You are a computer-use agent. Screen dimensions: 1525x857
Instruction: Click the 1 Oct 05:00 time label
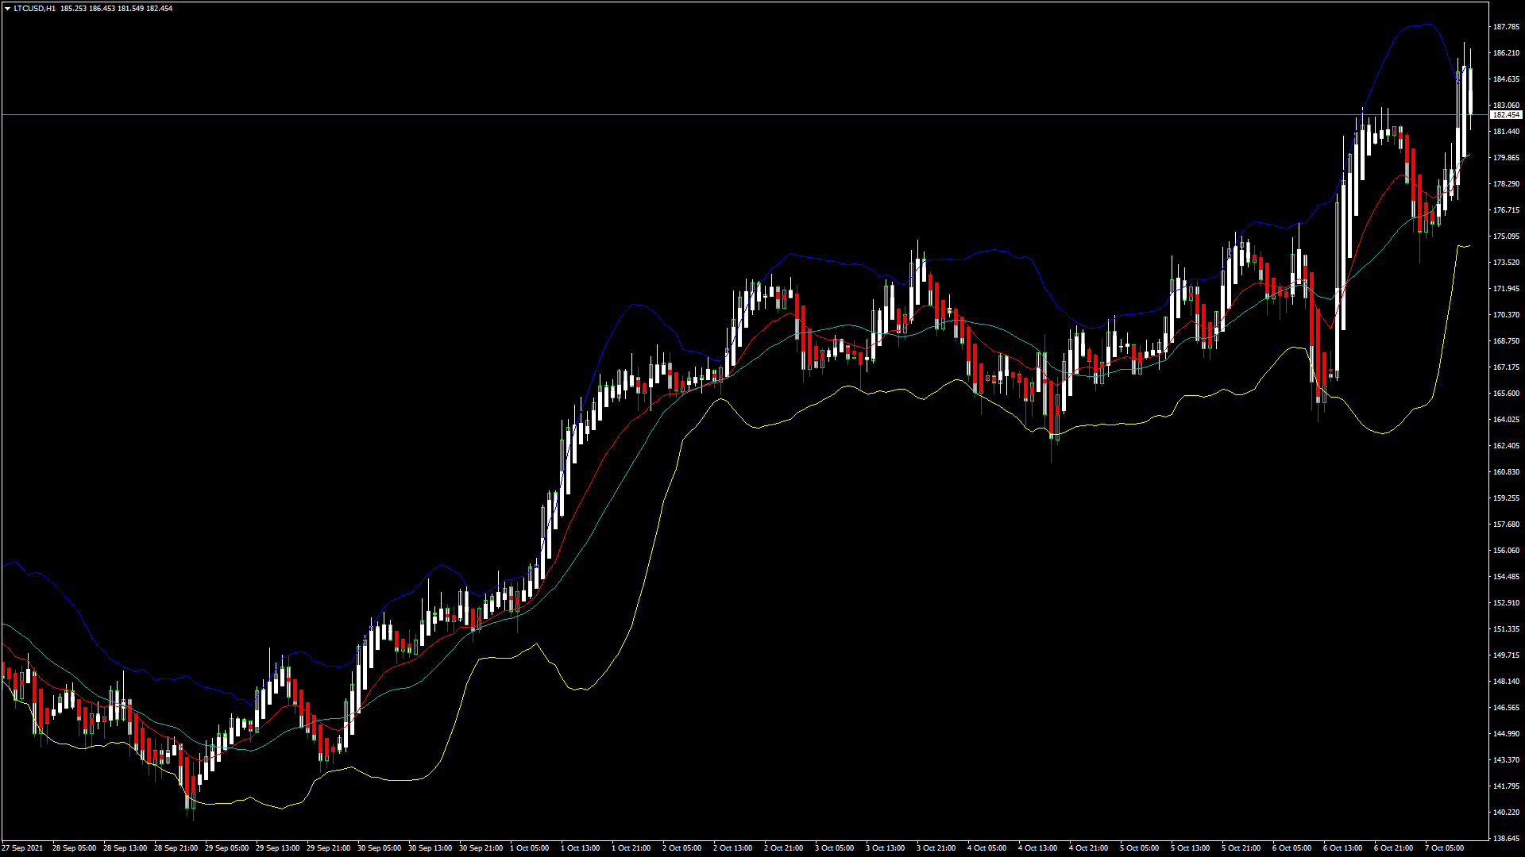pyautogui.click(x=529, y=848)
